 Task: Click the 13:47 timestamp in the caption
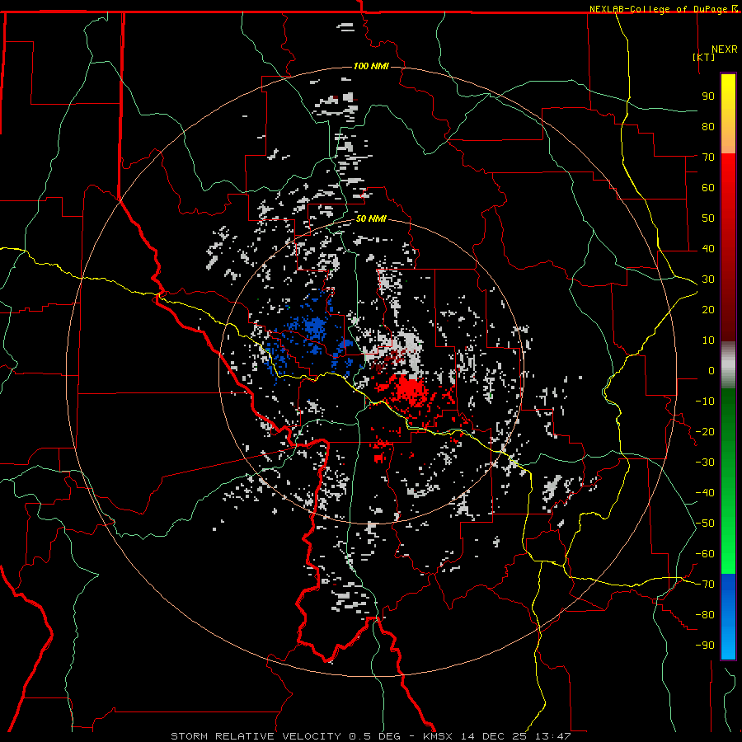pos(552,736)
